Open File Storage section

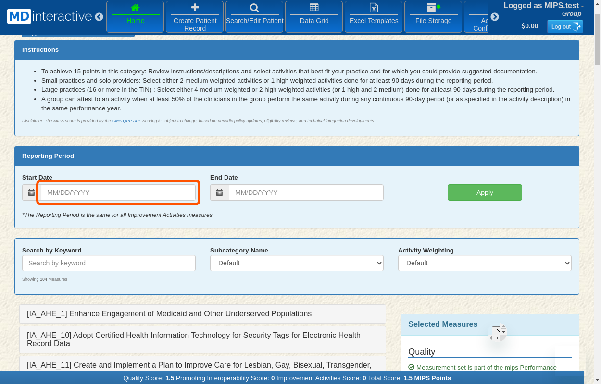[x=433, y=17]
